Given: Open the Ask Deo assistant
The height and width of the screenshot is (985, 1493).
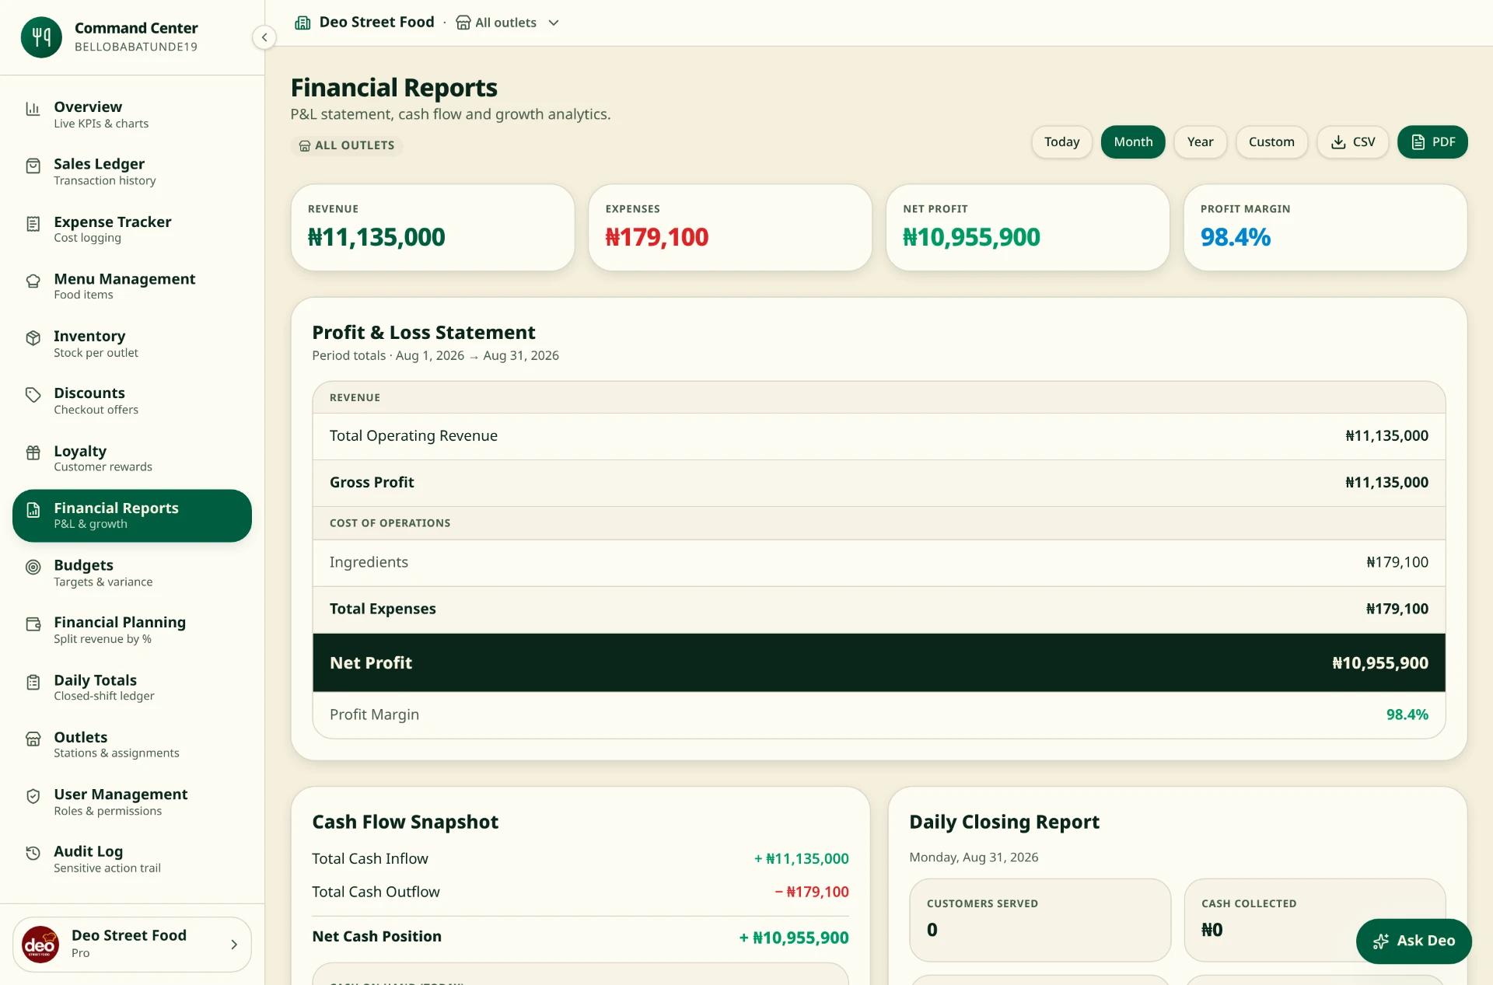Looking at the screenshot, I should pyautogui.click(x=1414, y=941).
